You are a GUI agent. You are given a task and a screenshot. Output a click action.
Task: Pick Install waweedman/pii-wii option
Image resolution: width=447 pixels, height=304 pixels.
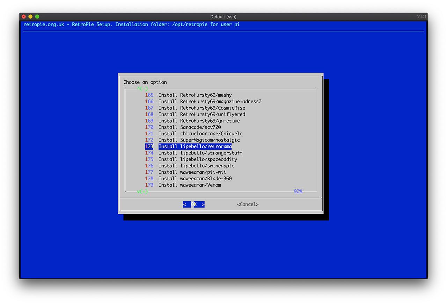[x=192, y=172]
